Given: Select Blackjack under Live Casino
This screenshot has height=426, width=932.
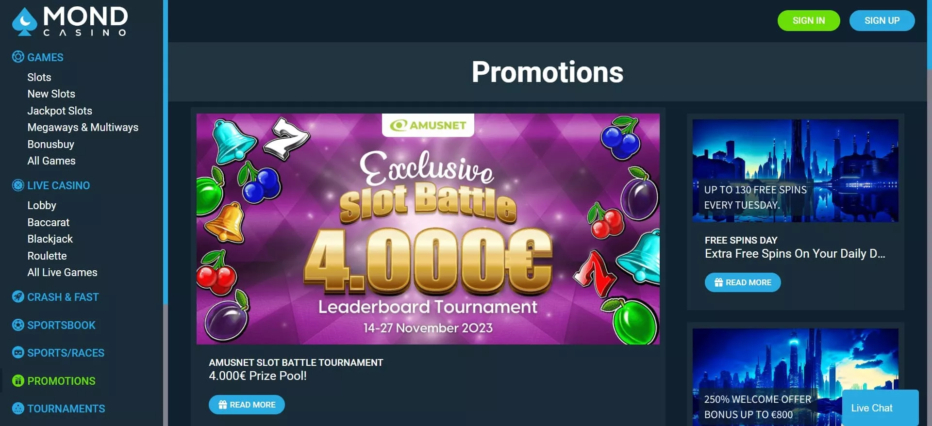Looking at the screenshot, I should 50,239.
